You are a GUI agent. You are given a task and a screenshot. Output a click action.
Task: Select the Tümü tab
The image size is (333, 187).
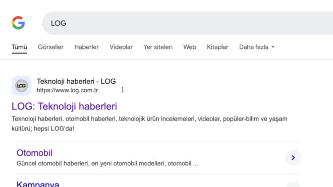click(x=19, y=47)
